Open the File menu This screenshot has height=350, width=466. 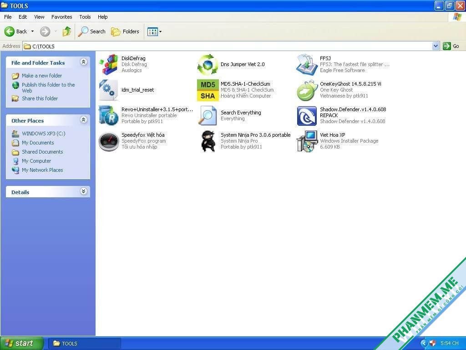8,17
